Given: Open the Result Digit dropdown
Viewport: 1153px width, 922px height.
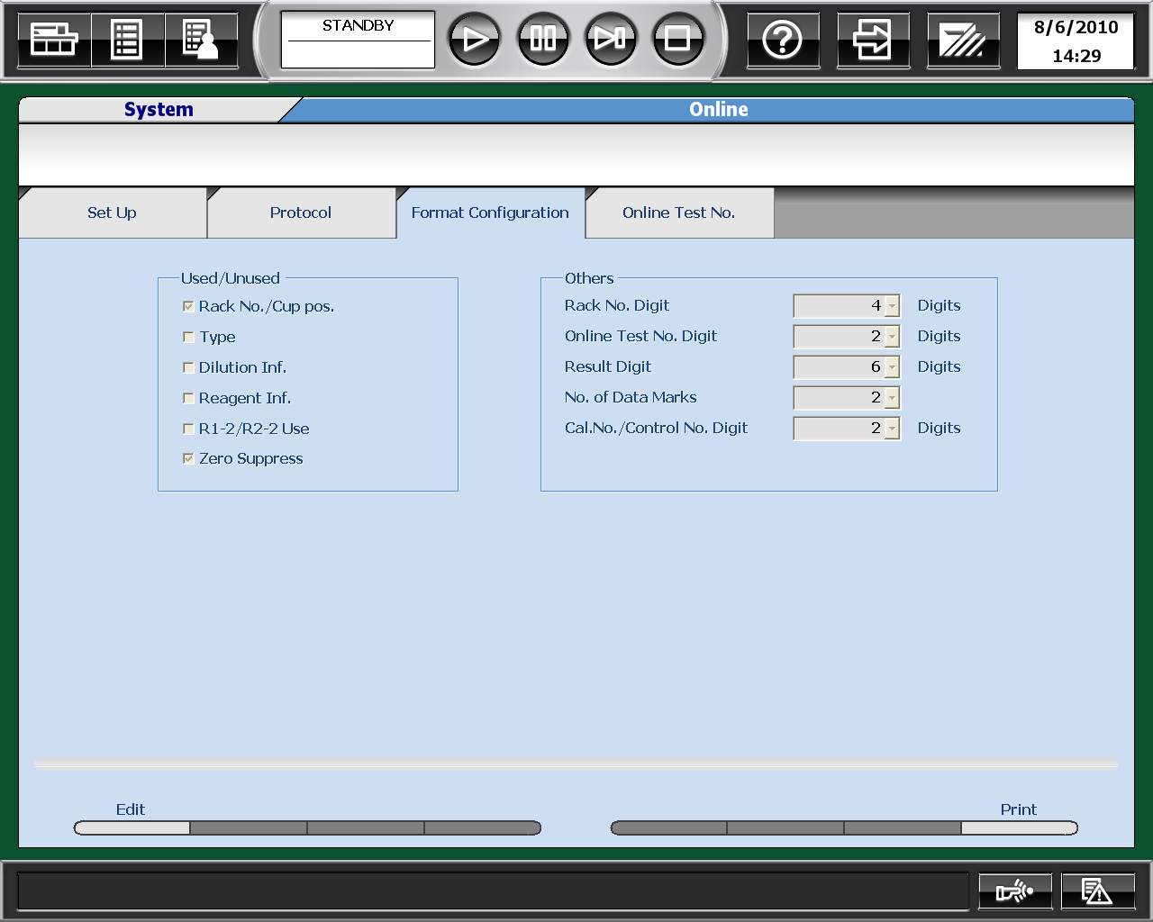Looking at the screenshot, I should point(892,367).
